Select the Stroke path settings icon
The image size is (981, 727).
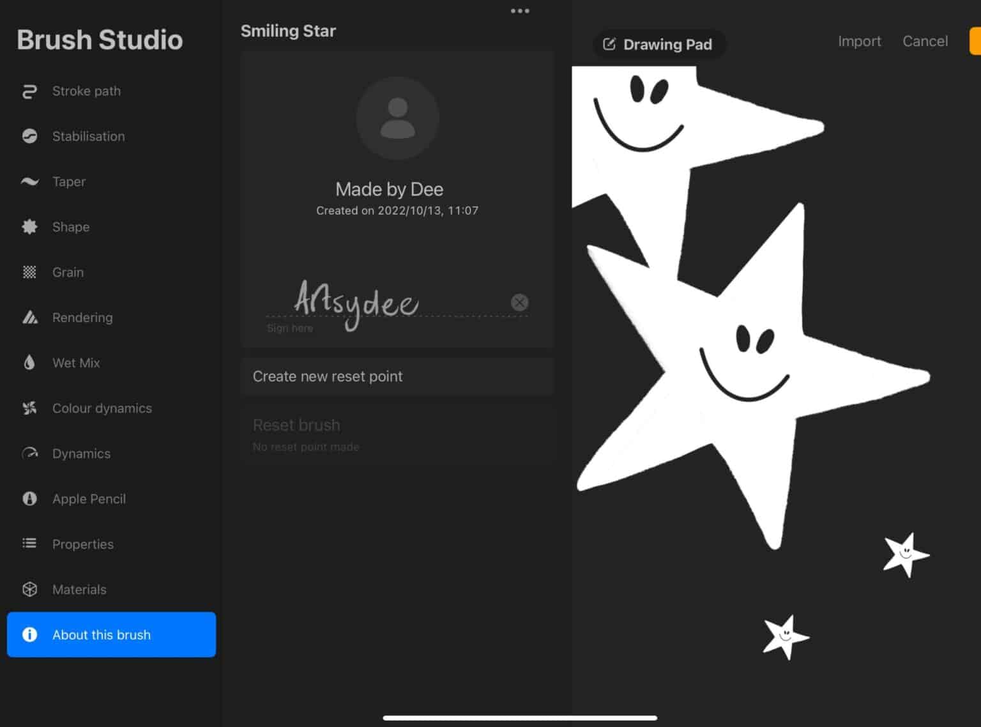point(29,91)
